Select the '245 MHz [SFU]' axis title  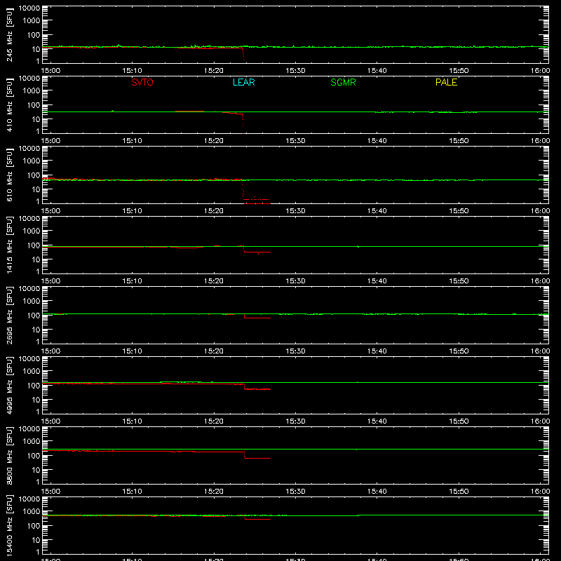point(10,34)
